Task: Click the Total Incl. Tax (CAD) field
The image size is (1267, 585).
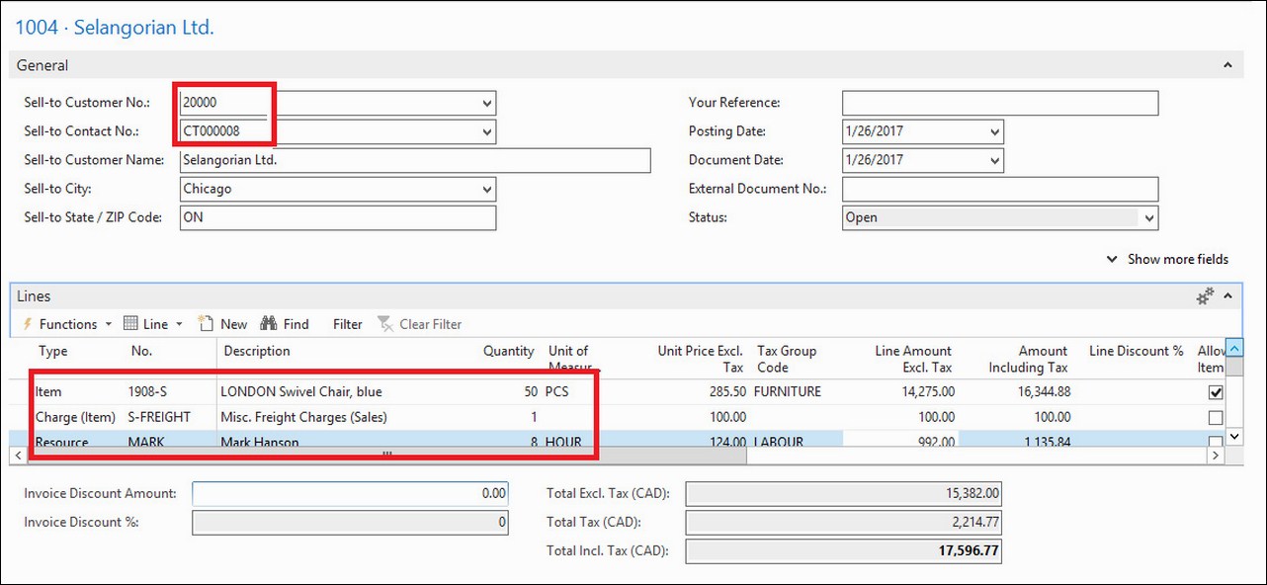Action: (x=843, y=550)
